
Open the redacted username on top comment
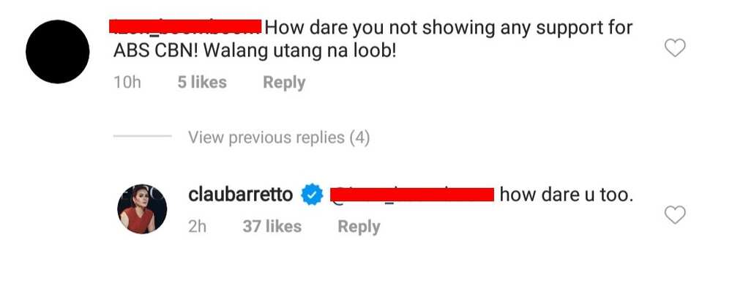(185, 26)
